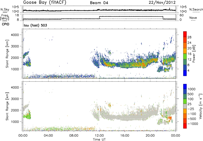Click the "4" tick on the power colorbar

(188, 70)
